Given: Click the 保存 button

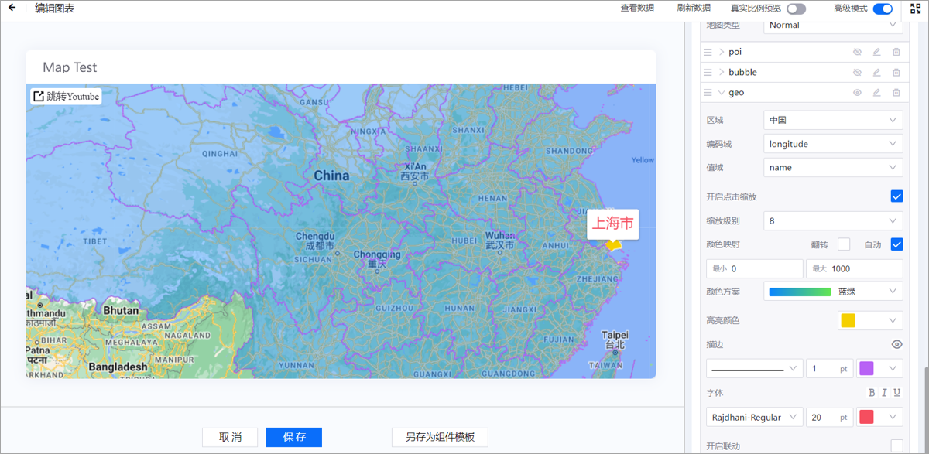Looking at the screenshot, I should point(294,437).
